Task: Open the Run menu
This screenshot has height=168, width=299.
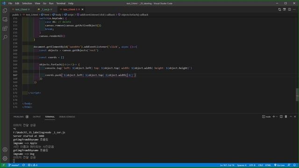Action: [51, 3]
